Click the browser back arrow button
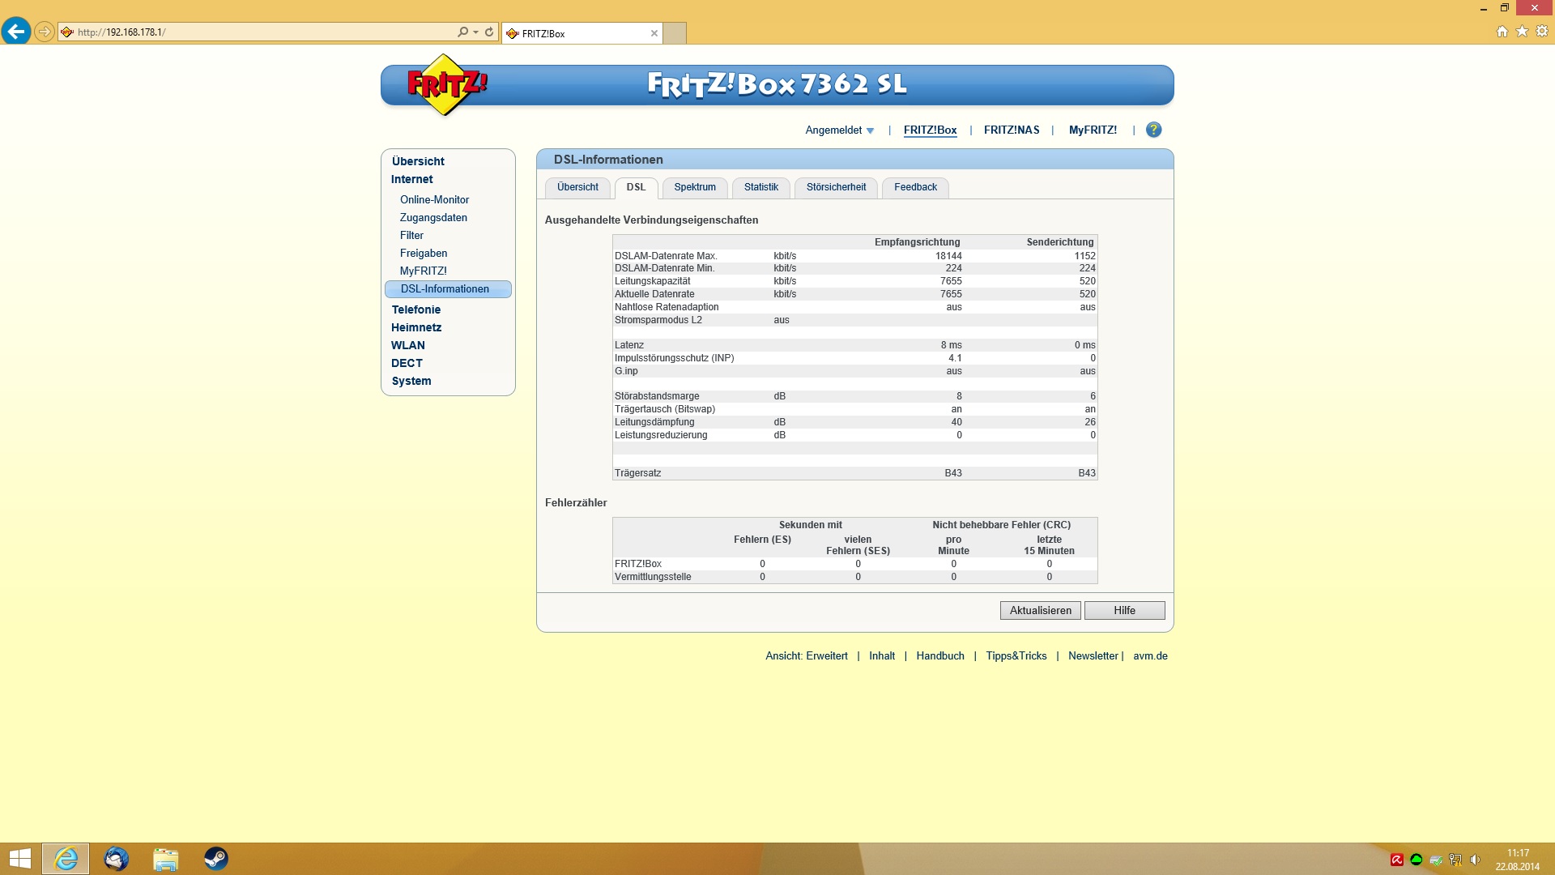The height and width of the screenshot is (875, 1555). click(15, 32)
